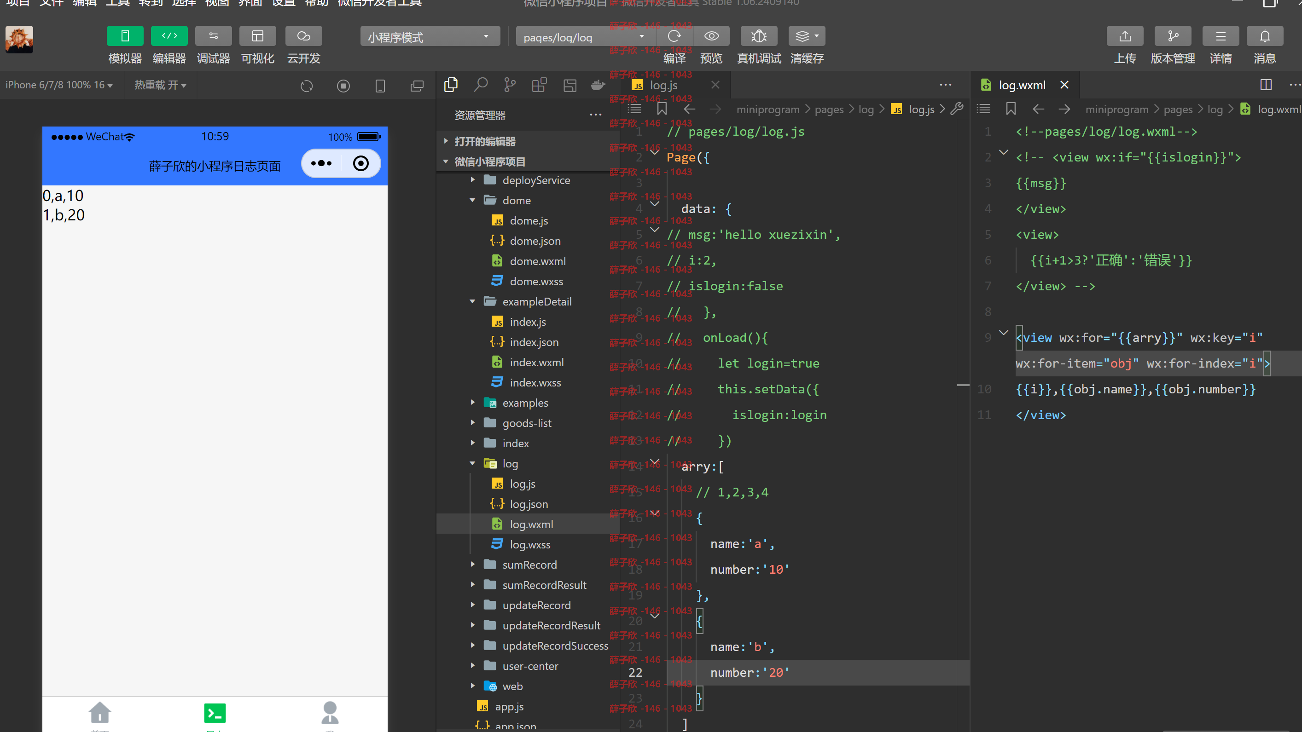Tap the home tab icon in simulator

click(x=99, y=712)
